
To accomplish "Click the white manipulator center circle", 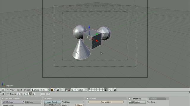I will click(90, 37).
